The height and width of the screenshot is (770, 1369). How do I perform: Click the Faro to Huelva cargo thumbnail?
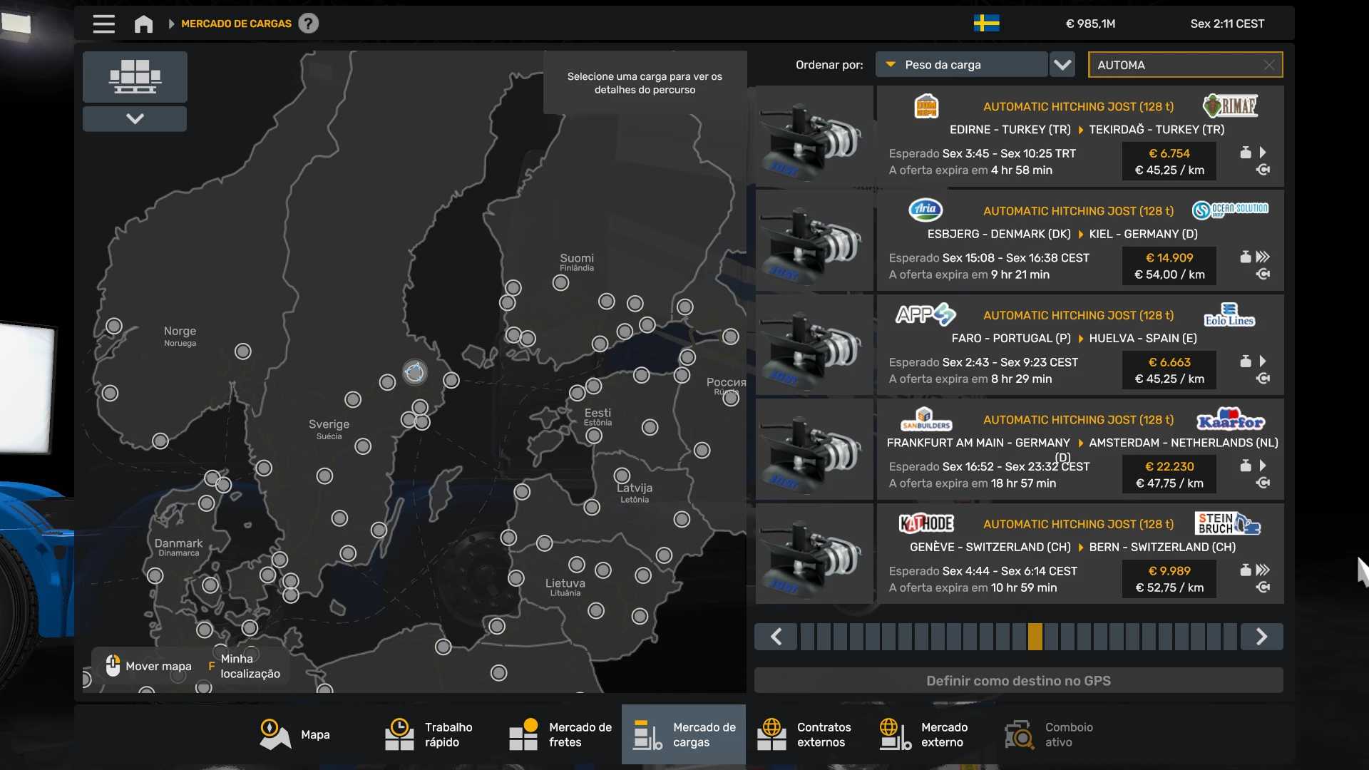[814, 345]
